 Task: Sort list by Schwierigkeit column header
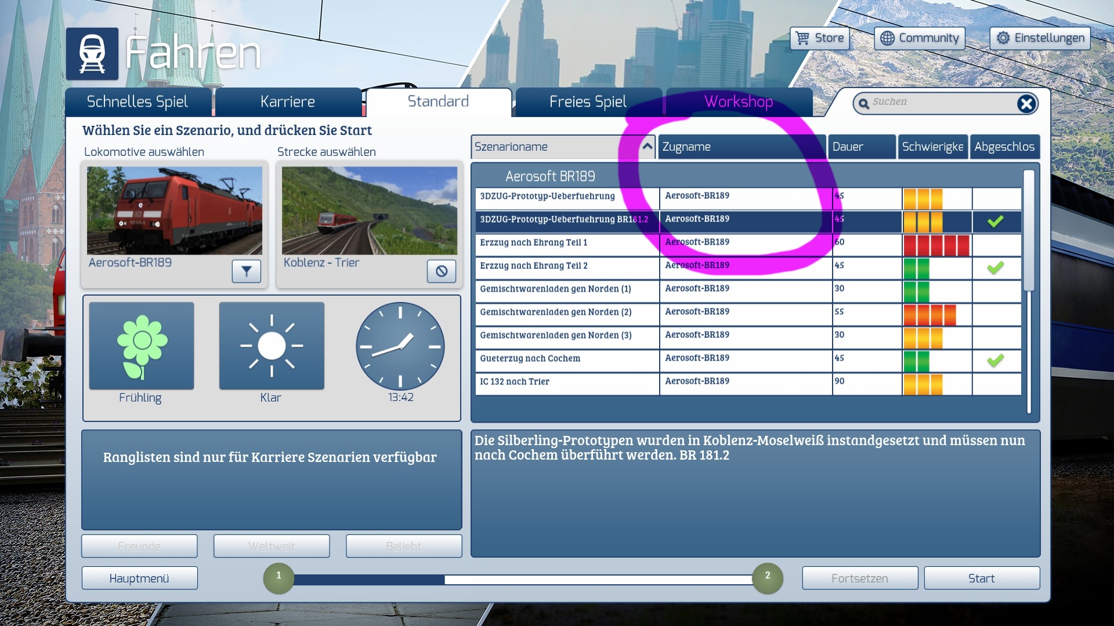pos(932,147)
